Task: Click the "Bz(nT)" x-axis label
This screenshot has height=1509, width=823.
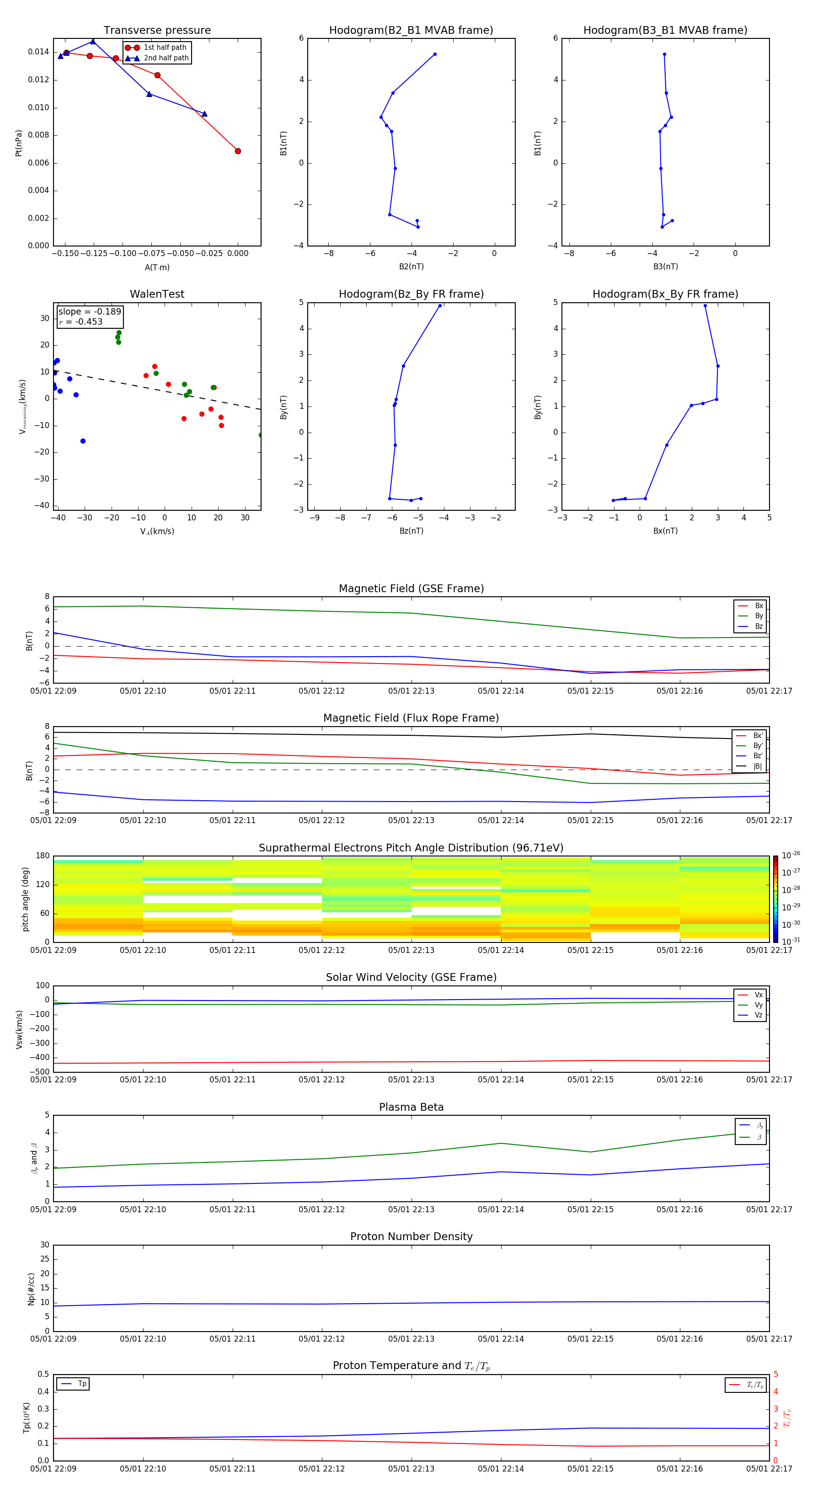Action: 411,531
